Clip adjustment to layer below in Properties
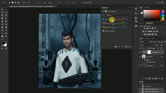Screen dimensions: 166x93 click(116, 47)
